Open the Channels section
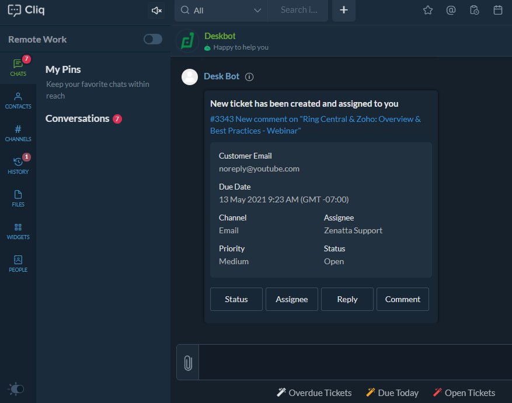Image resolution: width=512 pixels, height=403 pixels. [18, 133]
